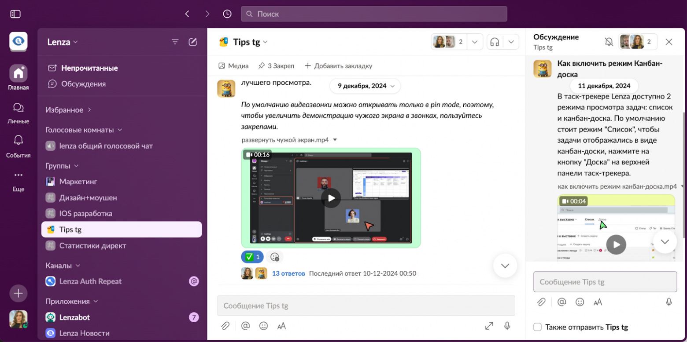Screen dimensions: 687x342
Task: Switch to the «Медиа» tab
Action: coord(234,65)
